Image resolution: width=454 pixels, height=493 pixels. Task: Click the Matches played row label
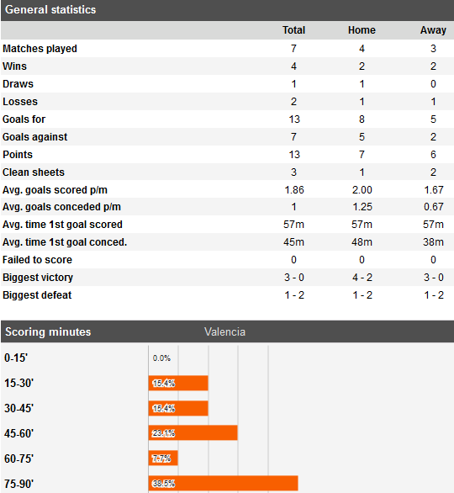[40, 49]
